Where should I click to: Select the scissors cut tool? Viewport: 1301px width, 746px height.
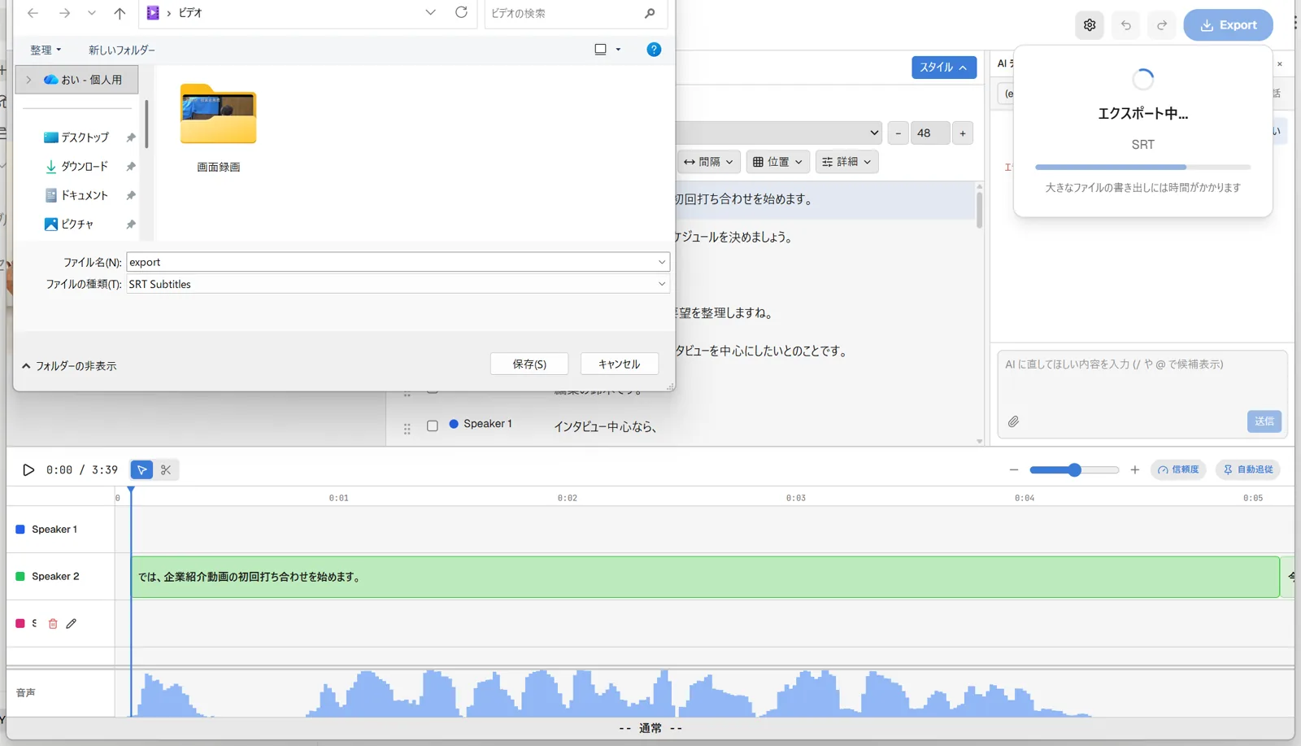pos(166,469)
